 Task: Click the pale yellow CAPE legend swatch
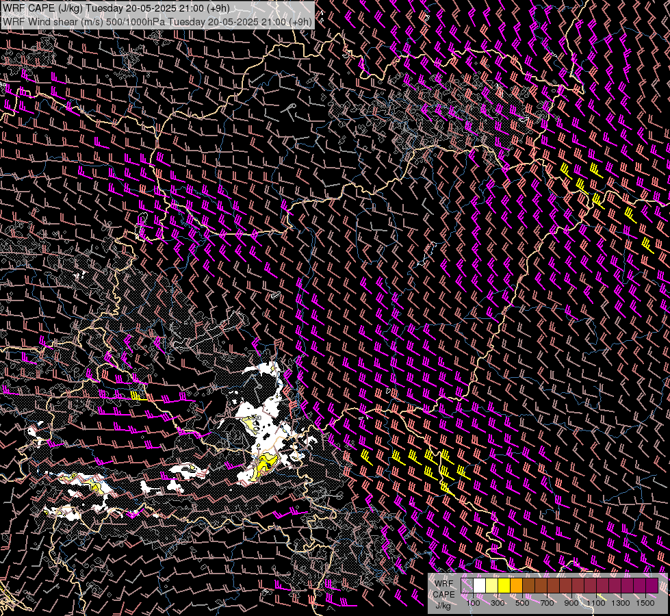[492, 585]
